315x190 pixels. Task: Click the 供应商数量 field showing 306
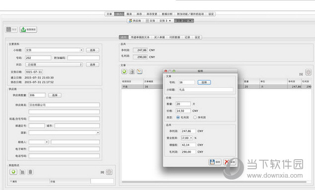[37, 95]
